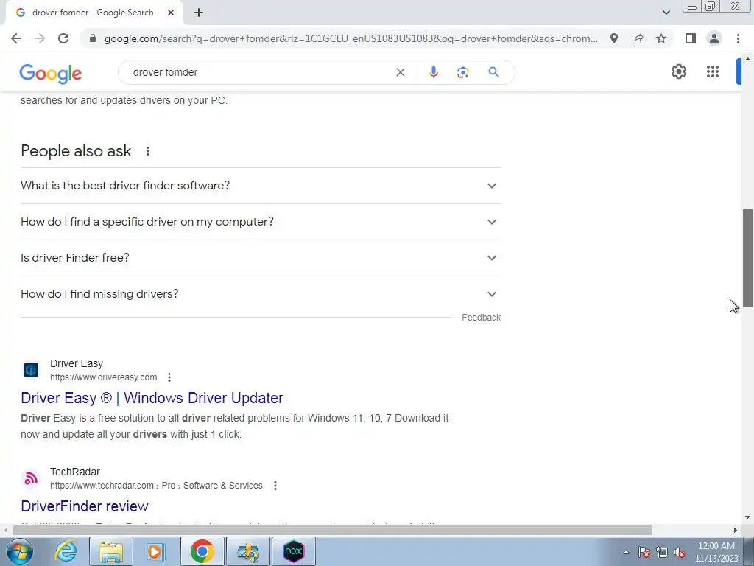Select the drover fomder Google Search tab
This screenshot has width=754, height=566.
click(93, 13)
